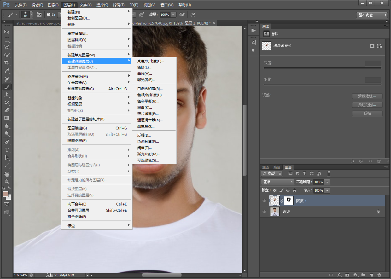Open the 基本功能 workspace dropdown
Screen dimensions: 391x279
372,15
